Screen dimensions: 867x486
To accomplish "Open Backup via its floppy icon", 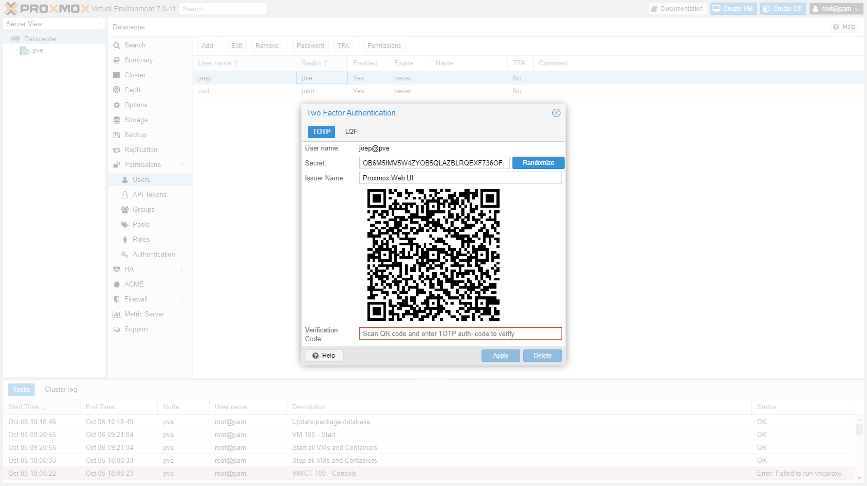I will pyautogui.click(x=117, y=135).
